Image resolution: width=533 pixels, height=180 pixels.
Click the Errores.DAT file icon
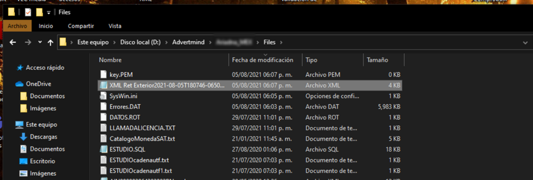(x=104, y=107)
